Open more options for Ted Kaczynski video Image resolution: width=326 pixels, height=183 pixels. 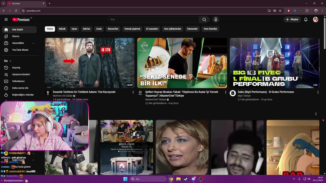[133, 92]
